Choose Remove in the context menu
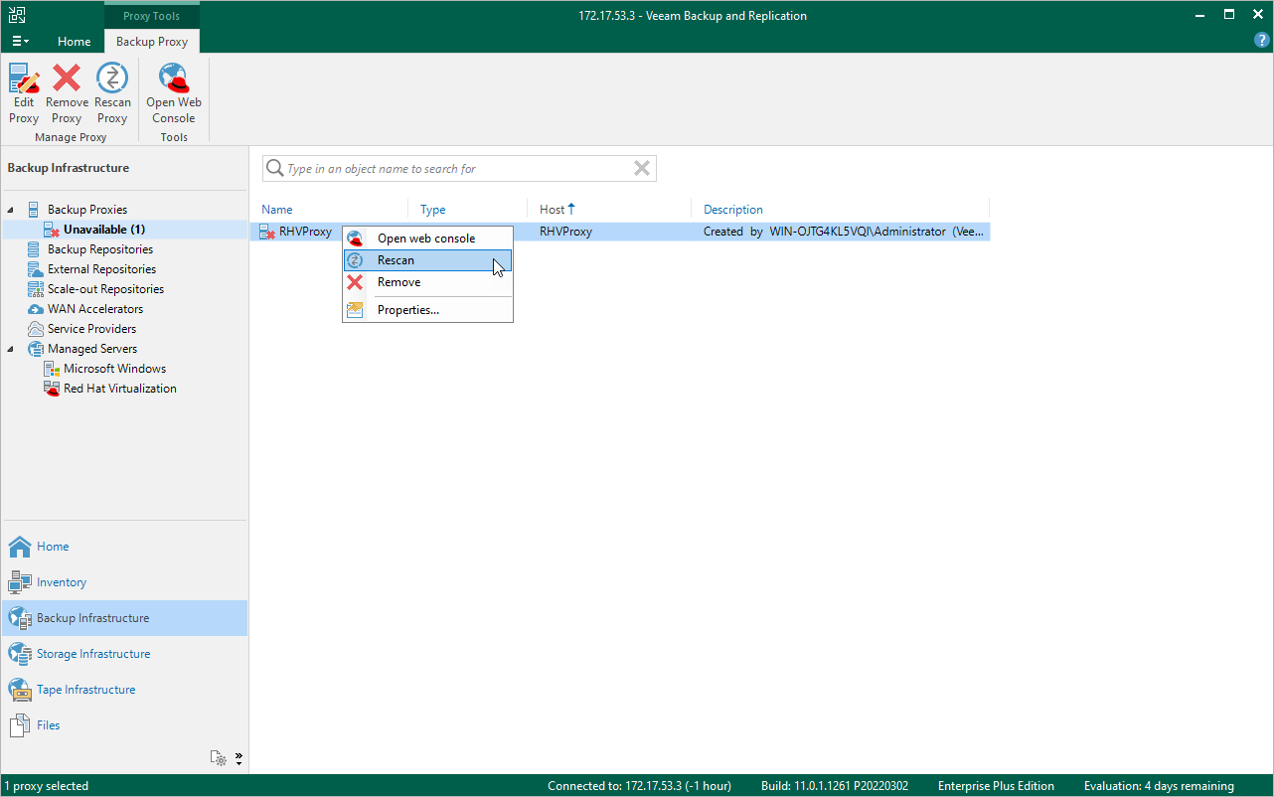1274x797 pixels. pyautogui.click(x=427, y=282)
